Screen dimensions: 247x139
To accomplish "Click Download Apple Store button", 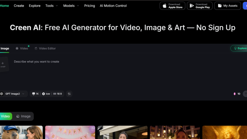I will pyautogui.click(x=172, y=6).
